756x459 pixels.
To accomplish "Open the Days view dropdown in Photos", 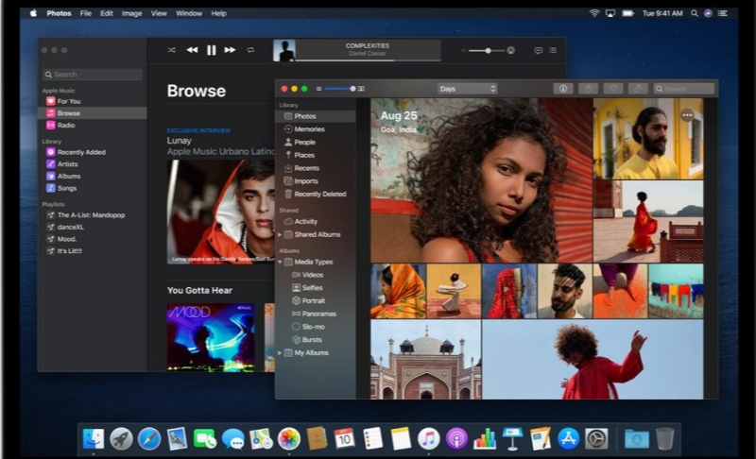I will pyautogui.click(x=467, y=89).
